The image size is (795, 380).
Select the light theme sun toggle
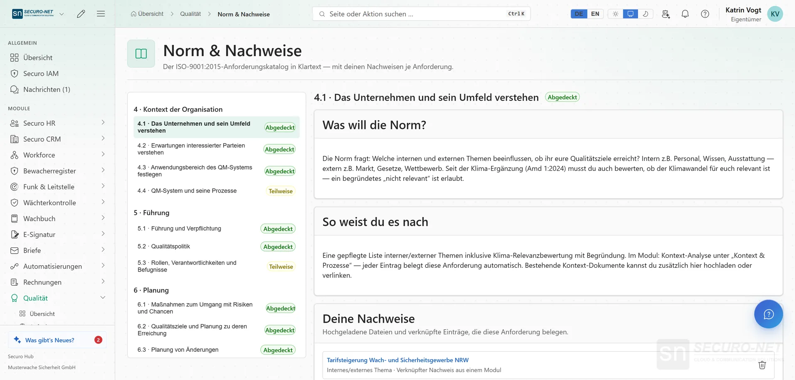click(x=615, y=14)
